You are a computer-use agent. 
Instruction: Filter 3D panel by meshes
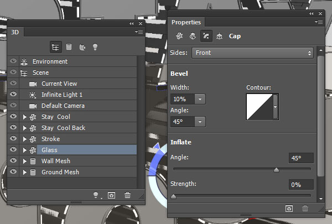tap(69, 47)
